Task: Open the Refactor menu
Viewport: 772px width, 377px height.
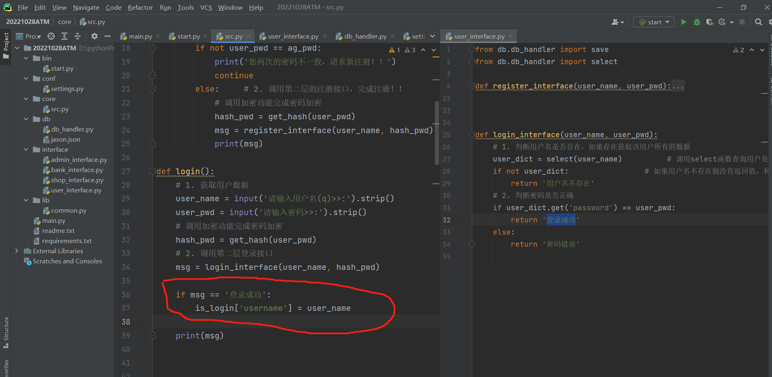Action: [x=140, y=7]
